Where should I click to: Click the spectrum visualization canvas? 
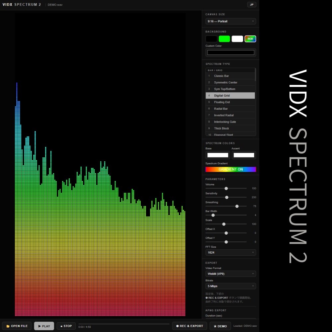click(100, 165)
